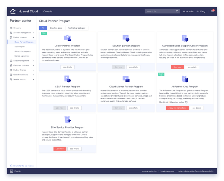Click the Authorized Sales Support Center icon
The height and width of the screenshot is (181, 224).
coord(185,38)
